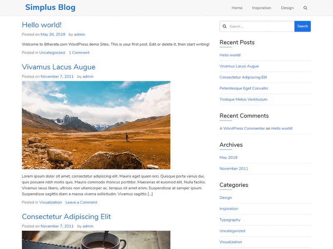333x249 pixels.
Task: Open the 1 Comment link
Action: click(x=79, y=53)
